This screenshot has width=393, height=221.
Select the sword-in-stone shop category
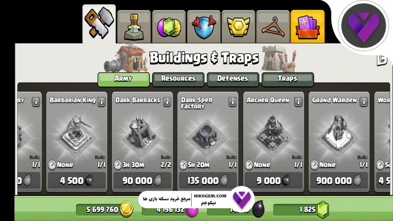click(134, 27)
